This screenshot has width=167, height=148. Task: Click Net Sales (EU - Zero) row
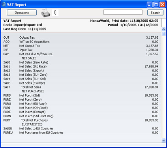(81, 75)
